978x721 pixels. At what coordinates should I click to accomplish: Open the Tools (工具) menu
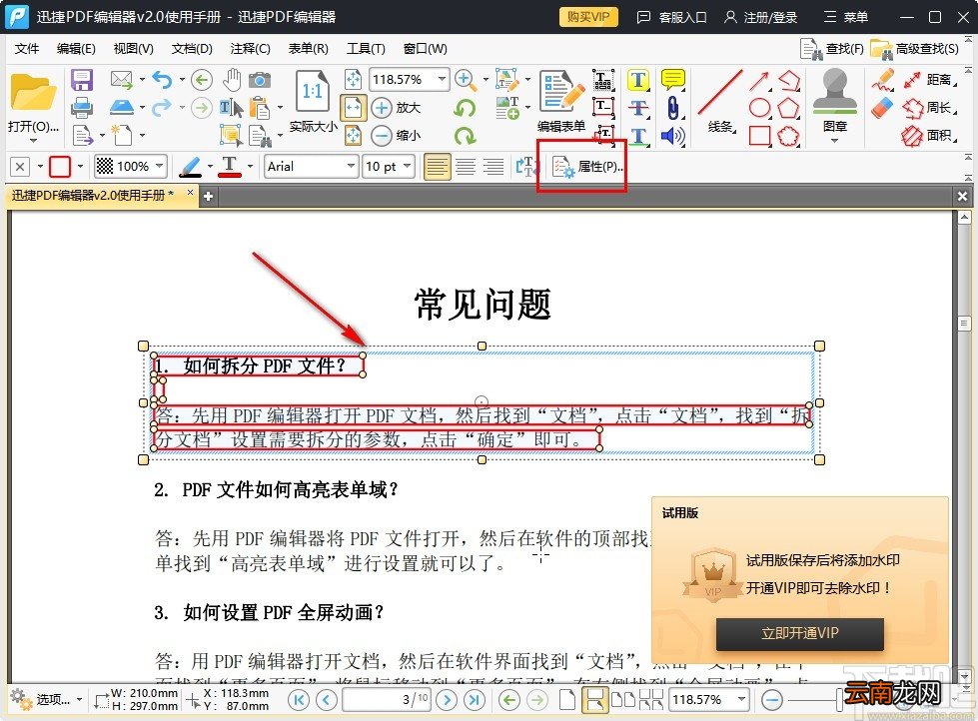coord(366,49)
